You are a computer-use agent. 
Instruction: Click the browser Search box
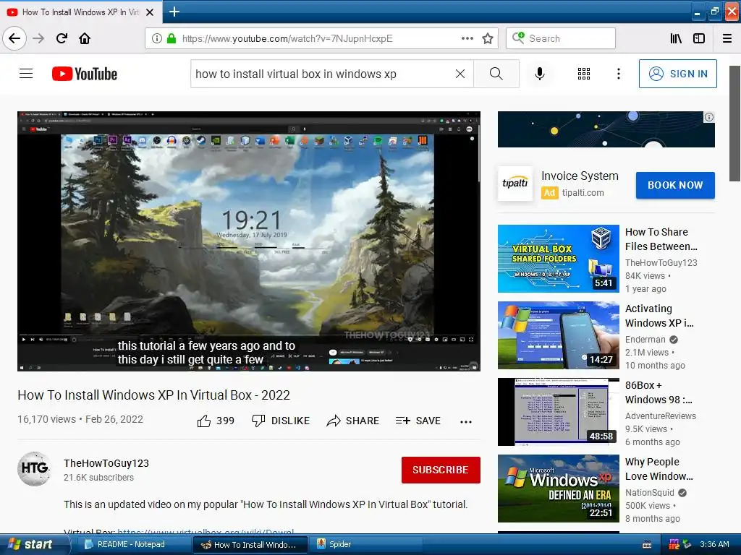tap(561, 38)
